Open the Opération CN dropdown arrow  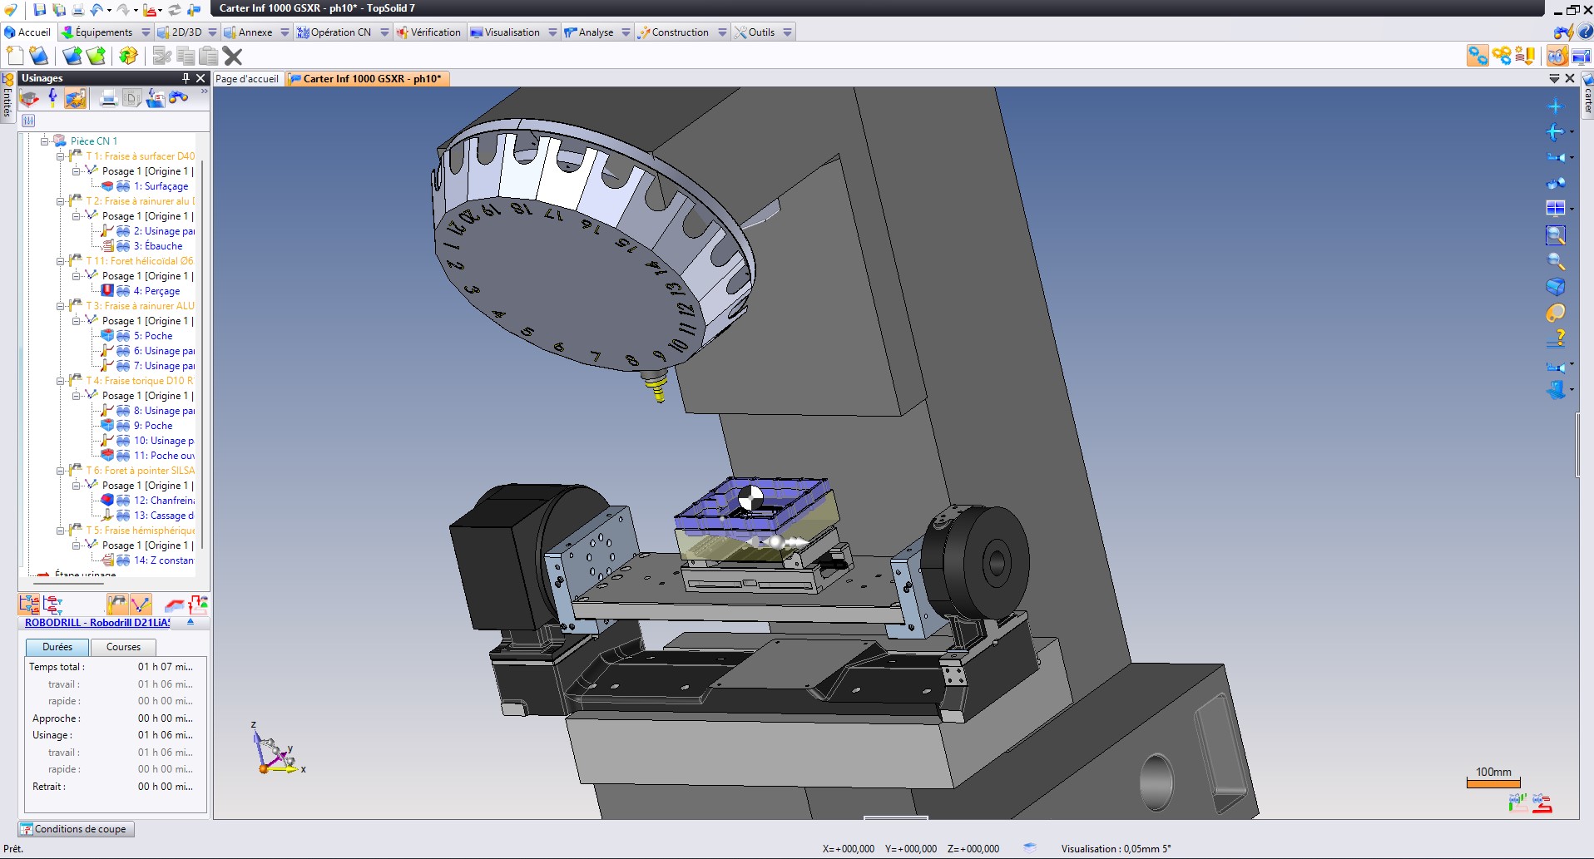tap(384, 32)
